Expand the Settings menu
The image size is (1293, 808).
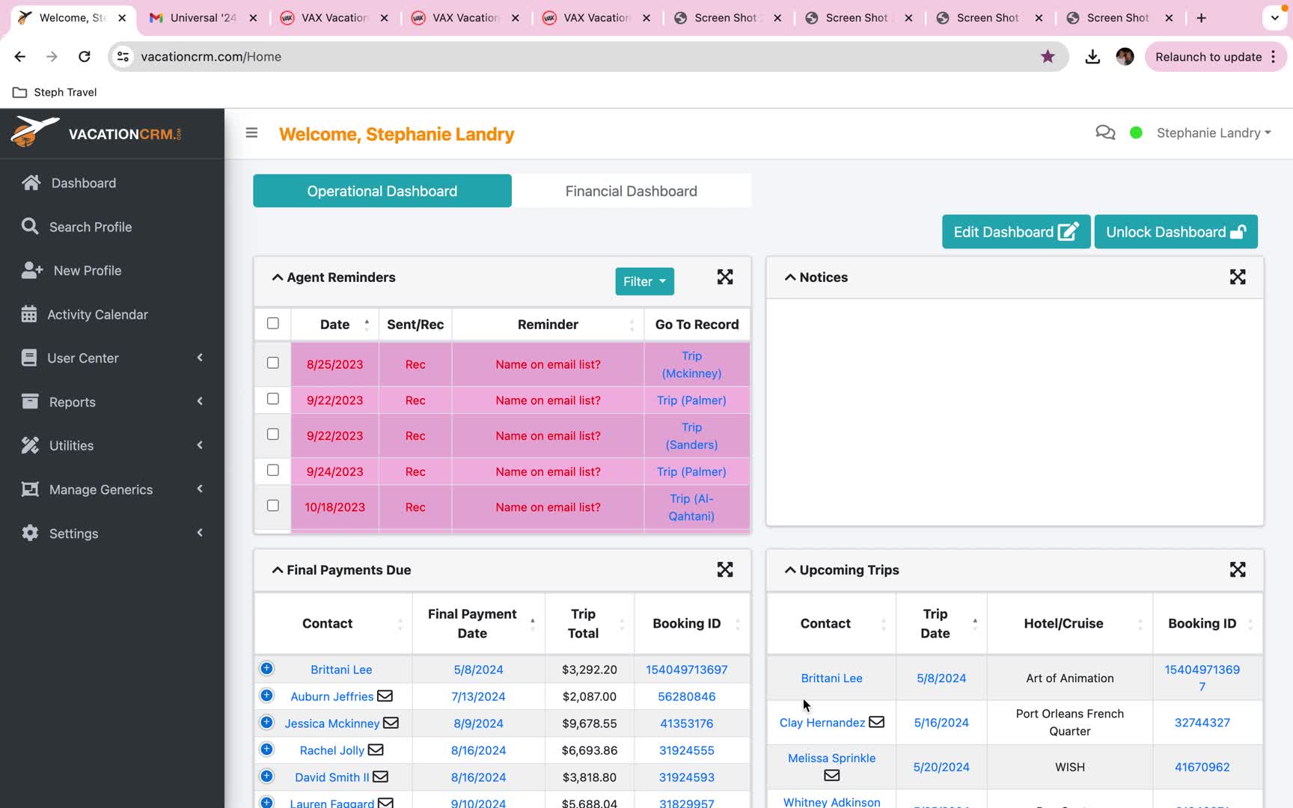coord(112,533)
